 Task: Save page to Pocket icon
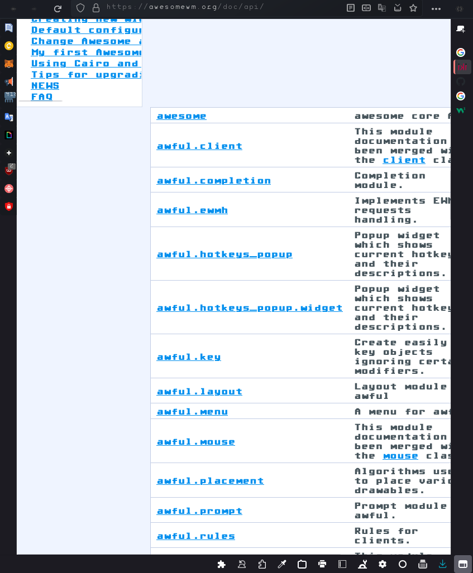click(398, 8)
